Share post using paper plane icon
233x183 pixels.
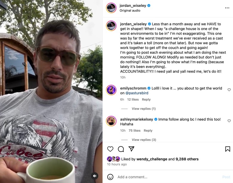[x=131, y=149]
